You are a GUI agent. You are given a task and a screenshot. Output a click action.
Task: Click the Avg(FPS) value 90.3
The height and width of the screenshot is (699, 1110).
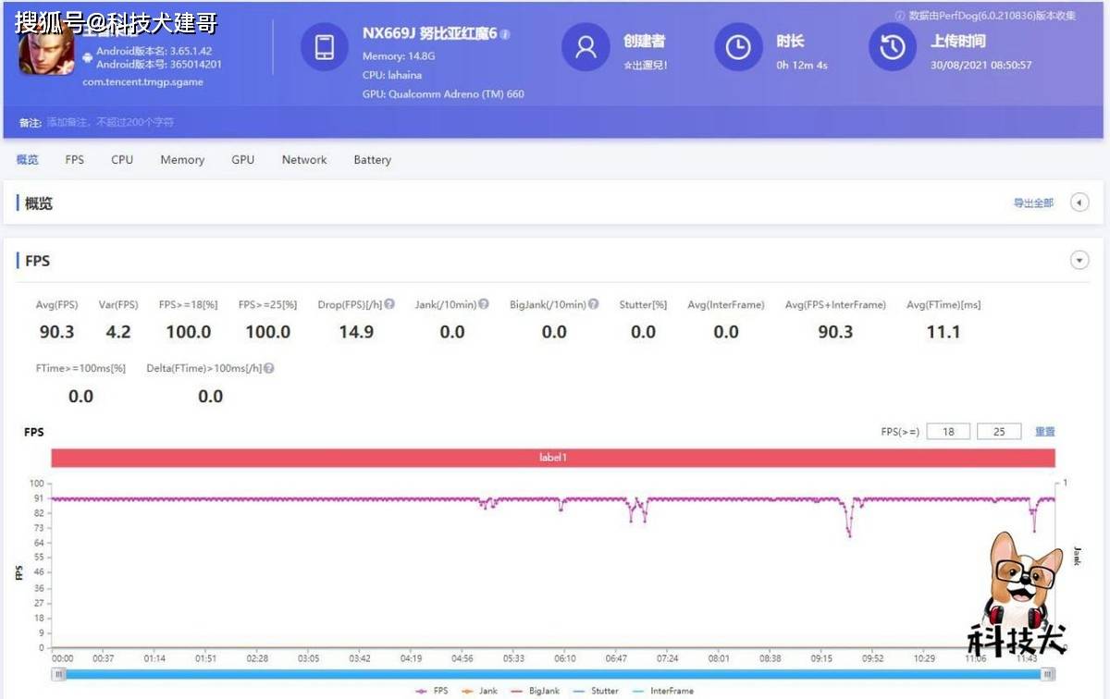(56, 332)
